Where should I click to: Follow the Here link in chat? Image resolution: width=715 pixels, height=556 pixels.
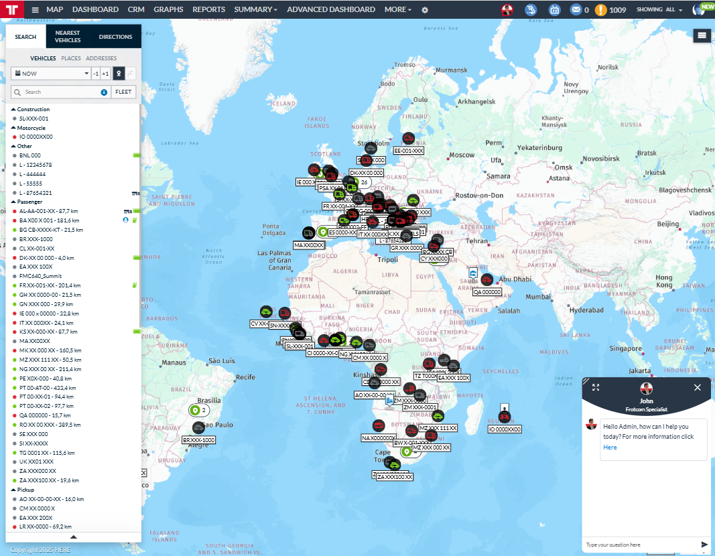[x=610, y=447]
